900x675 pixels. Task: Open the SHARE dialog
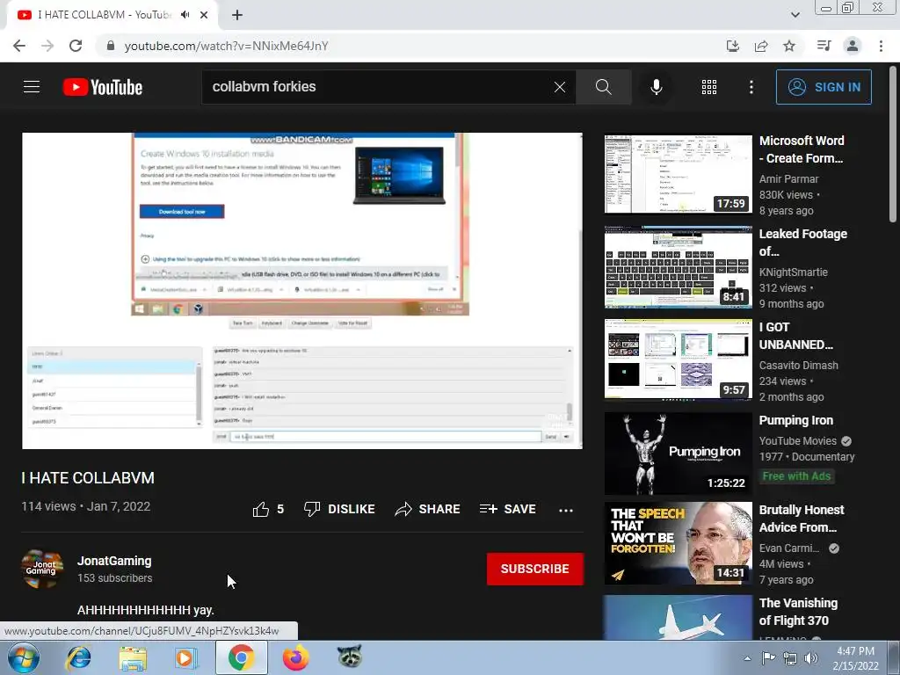[428, 509]
